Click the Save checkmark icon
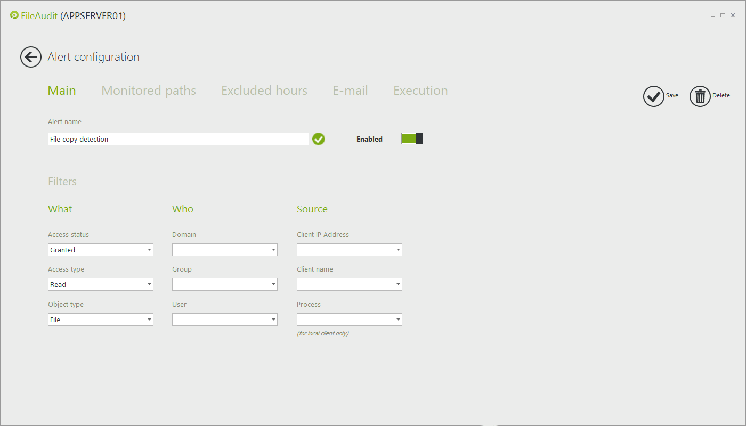 [x=653, y=96]
